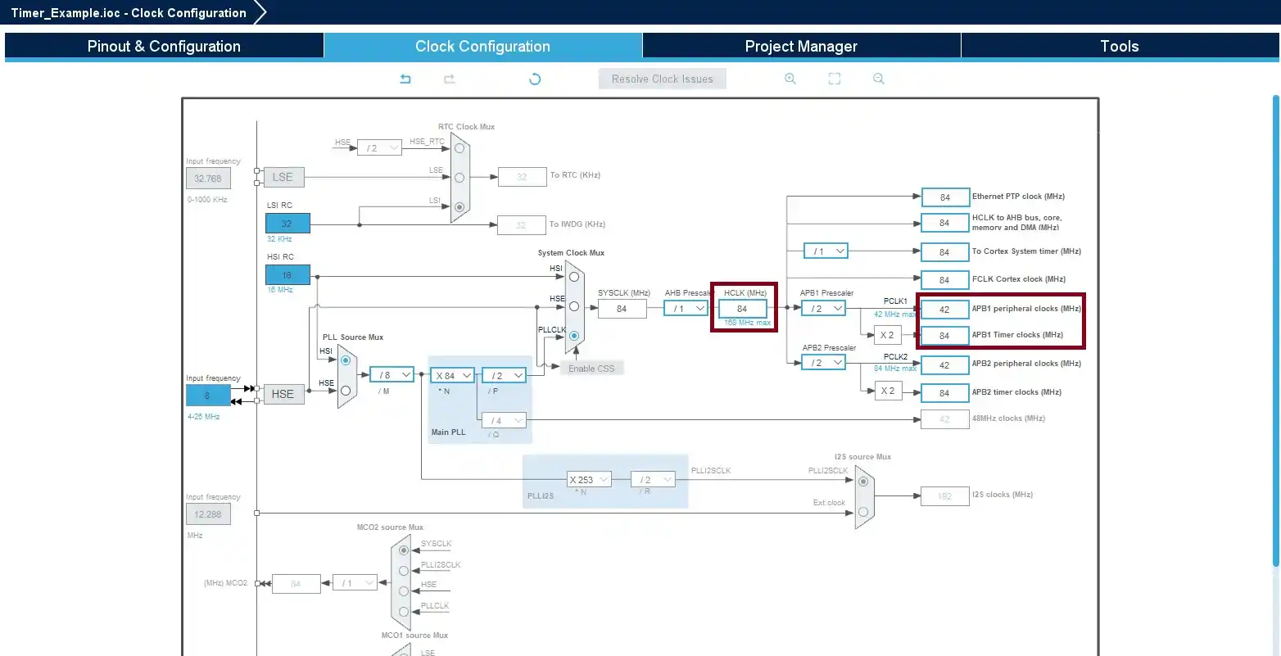Click the HSE input frequency field

click(208, 396)
